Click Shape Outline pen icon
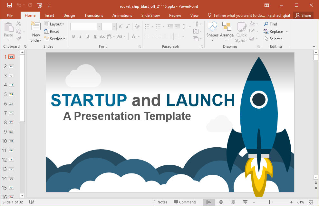This screenshot has width=319, height=206. pos(252,31)
